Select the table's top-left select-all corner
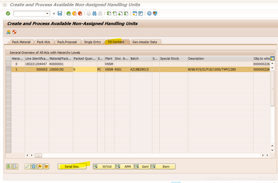This screenshot has height=183, width=278. tap(9, 58)
